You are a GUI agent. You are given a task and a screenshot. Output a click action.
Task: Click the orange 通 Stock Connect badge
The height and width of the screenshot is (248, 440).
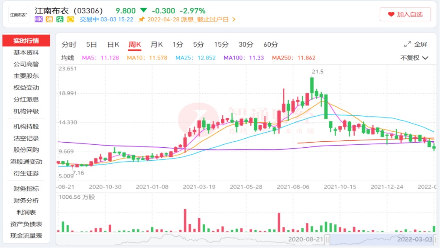pyautogui.click(x=49, y=19)
